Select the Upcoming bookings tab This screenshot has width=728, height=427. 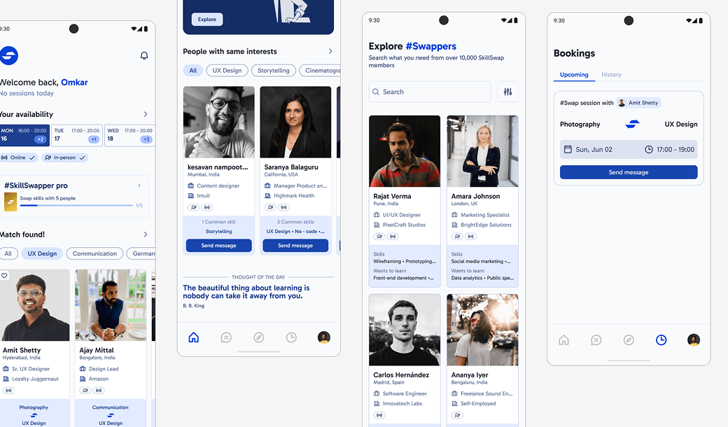pyautogui.click(x=574, y=75)
